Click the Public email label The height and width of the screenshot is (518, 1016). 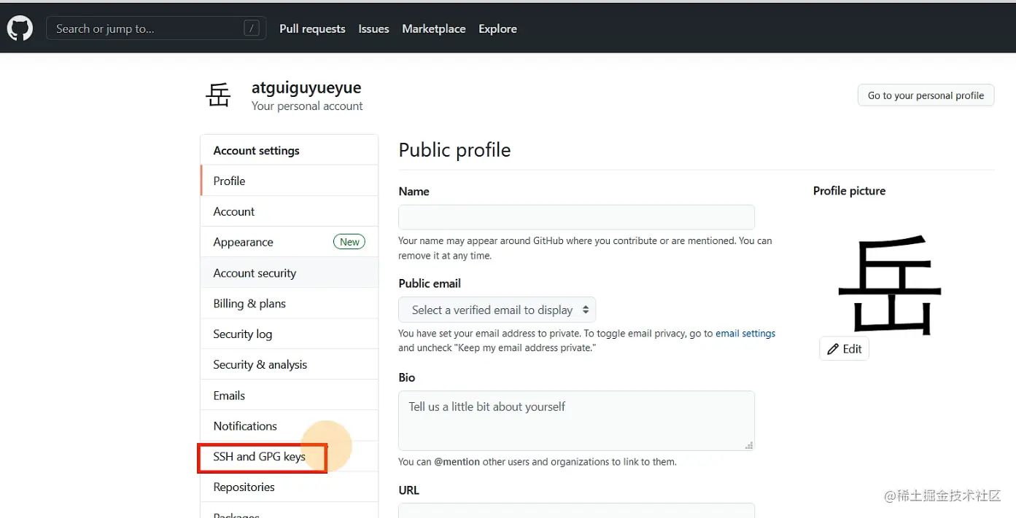click(430, 283)
